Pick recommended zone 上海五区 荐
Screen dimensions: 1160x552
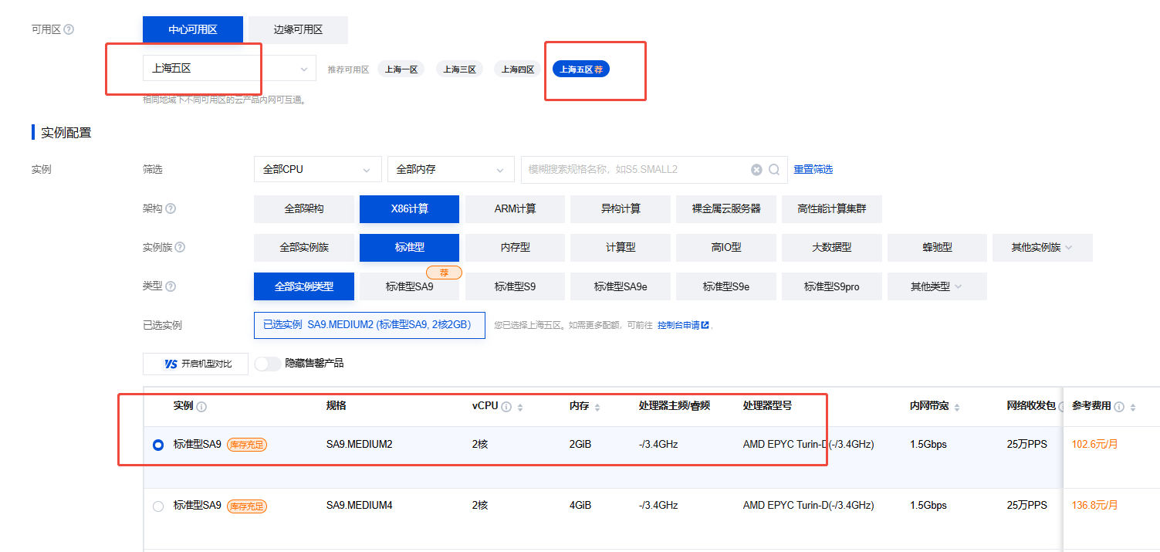coord(581,69)
